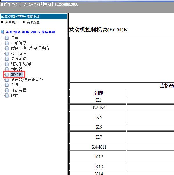Click the K2-K4 pin cell
Screen dimensions: 174x175
[x=98, y=107]
